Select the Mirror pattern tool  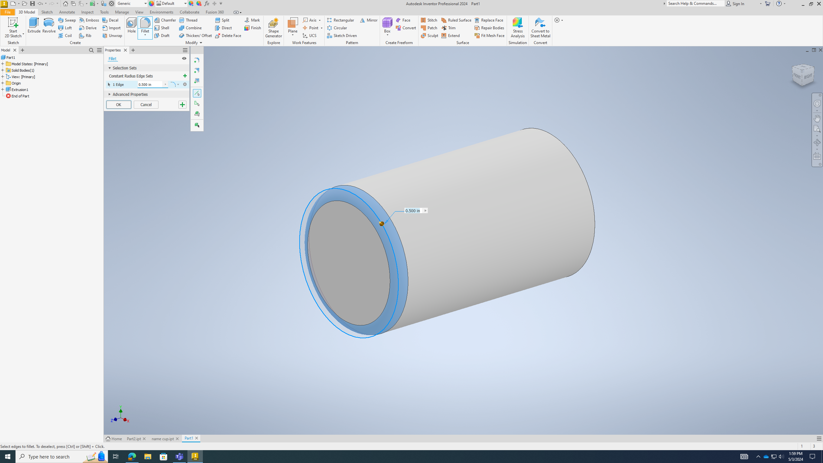[369, 20]
